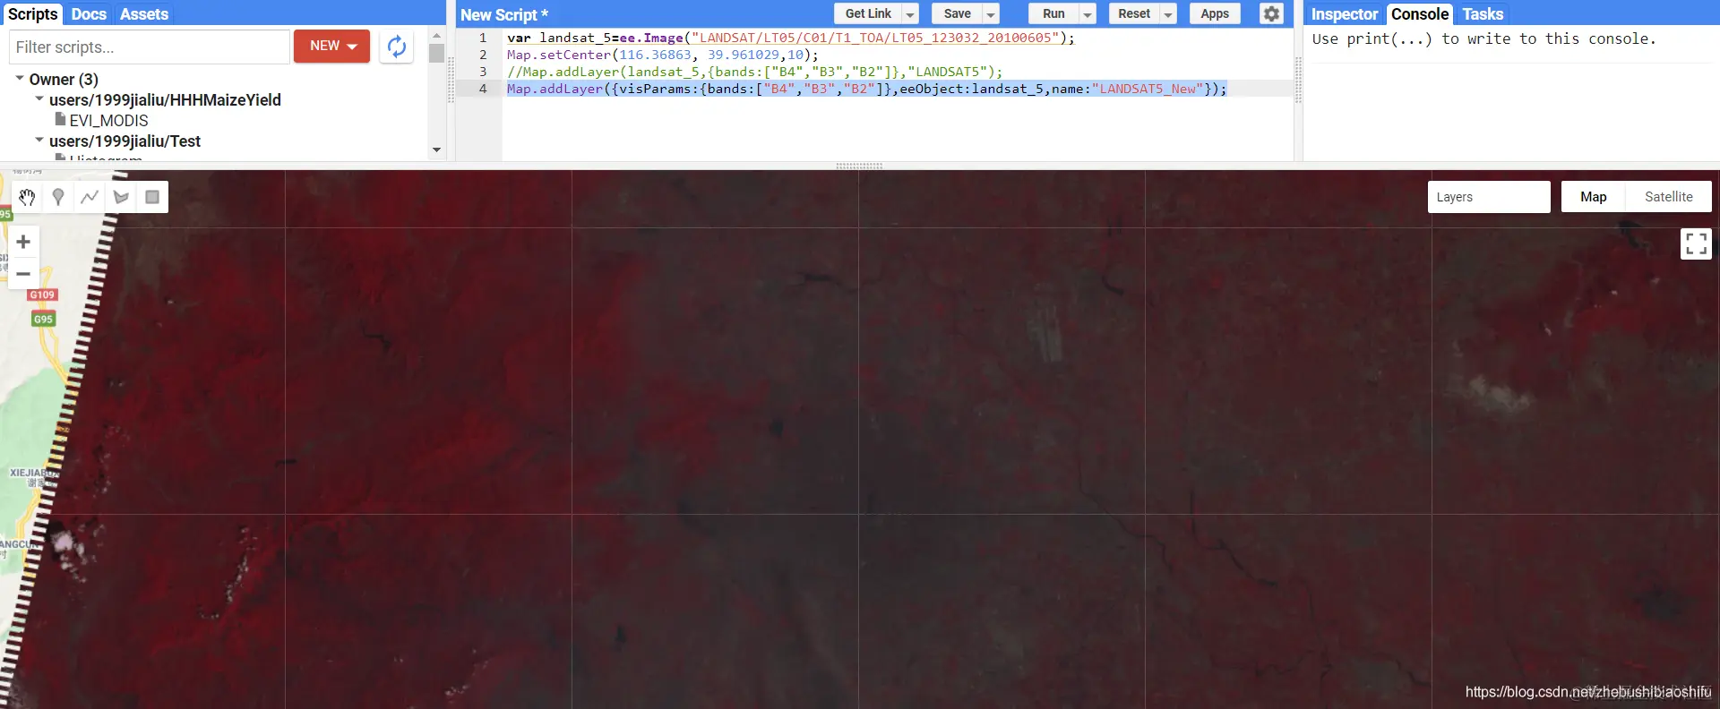The width and height of the screenshot is (1720, 709).
Task: Select the pan hand map tool
Action: pyautogui.click(x=27, y=197)
